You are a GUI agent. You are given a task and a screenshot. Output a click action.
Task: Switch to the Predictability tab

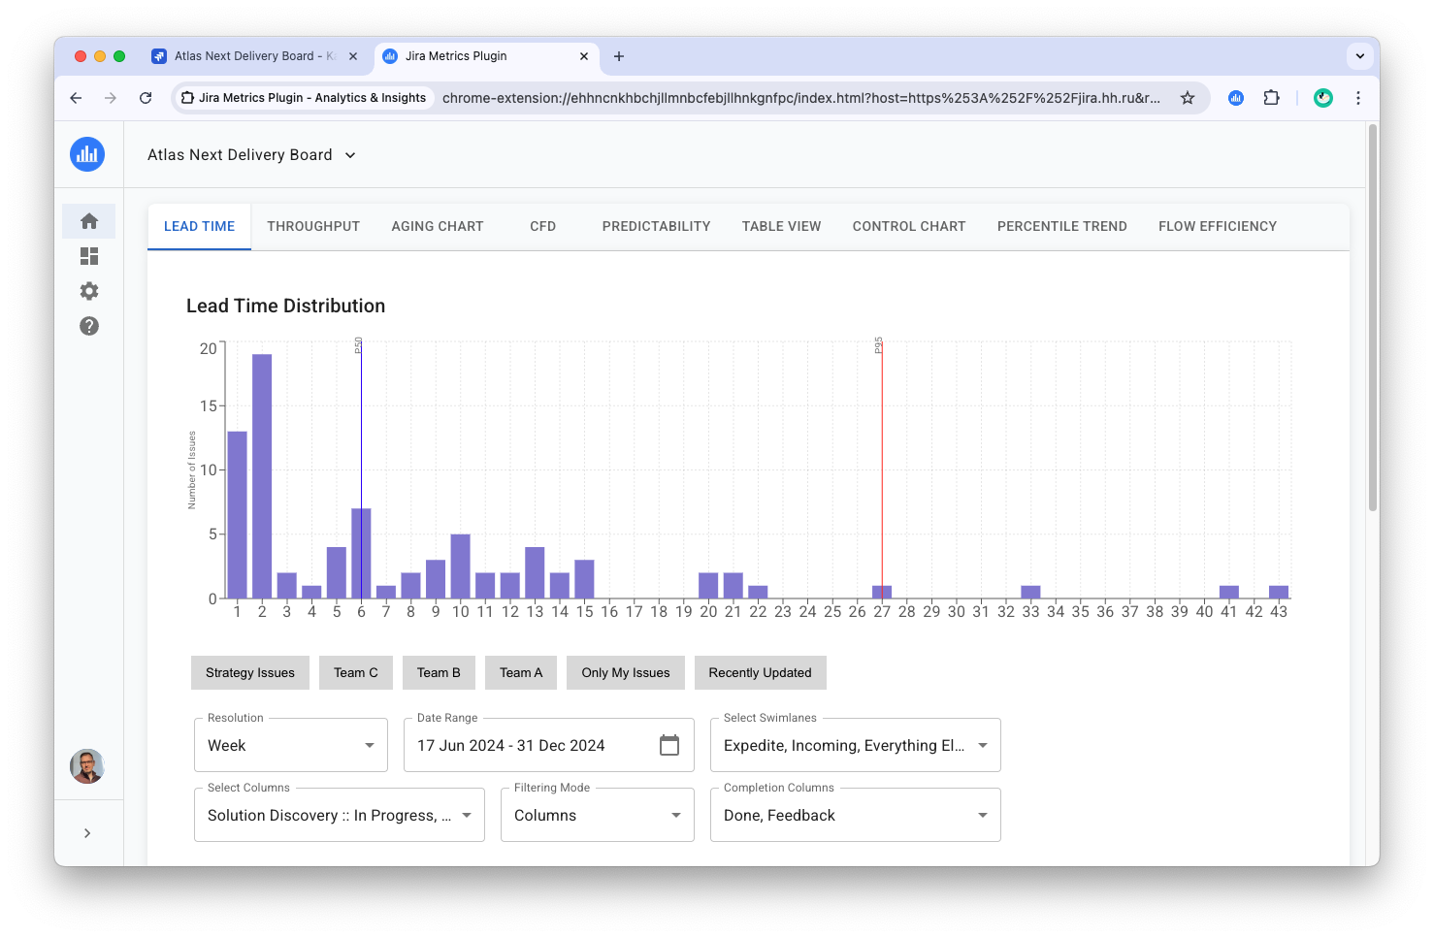(657, 226)
